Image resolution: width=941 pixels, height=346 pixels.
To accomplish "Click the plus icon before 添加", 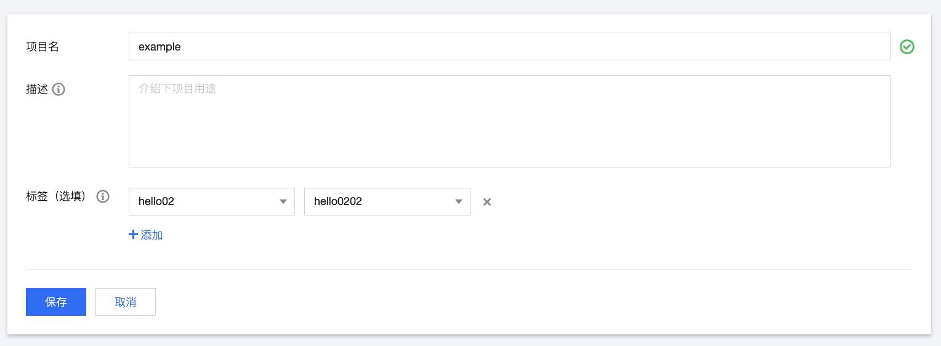I will coord(132,235).
